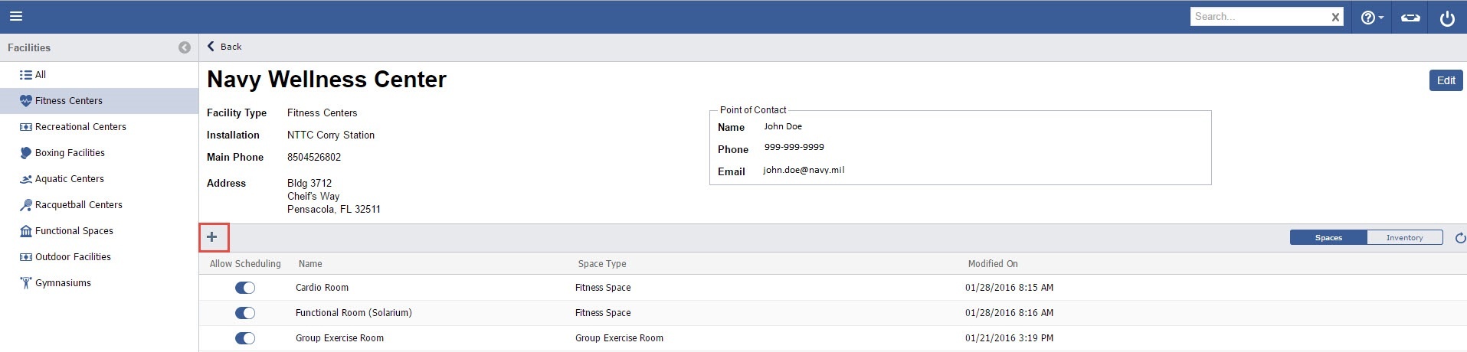Click the refresh icon beside Inventory
1467x352 pixels.
pyautogui.click(x=1459, y=238)
